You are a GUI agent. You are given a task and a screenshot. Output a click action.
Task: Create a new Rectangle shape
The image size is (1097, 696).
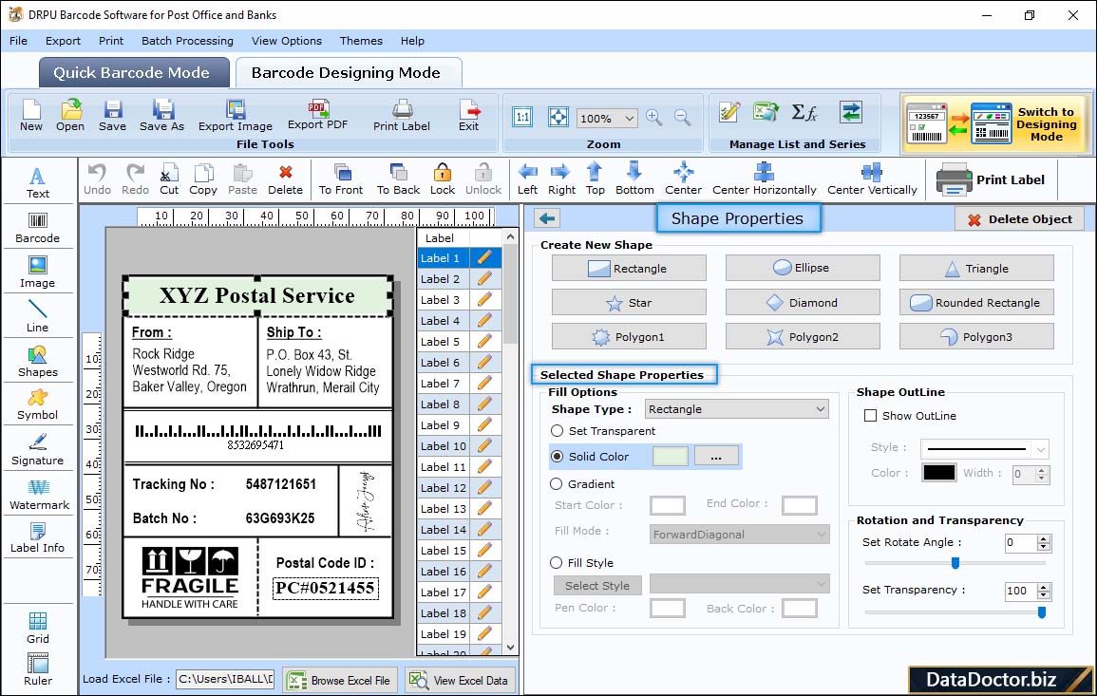(x=629, y=268)
